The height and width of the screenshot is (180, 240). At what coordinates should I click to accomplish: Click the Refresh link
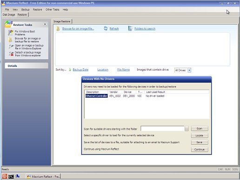point(114,29)
